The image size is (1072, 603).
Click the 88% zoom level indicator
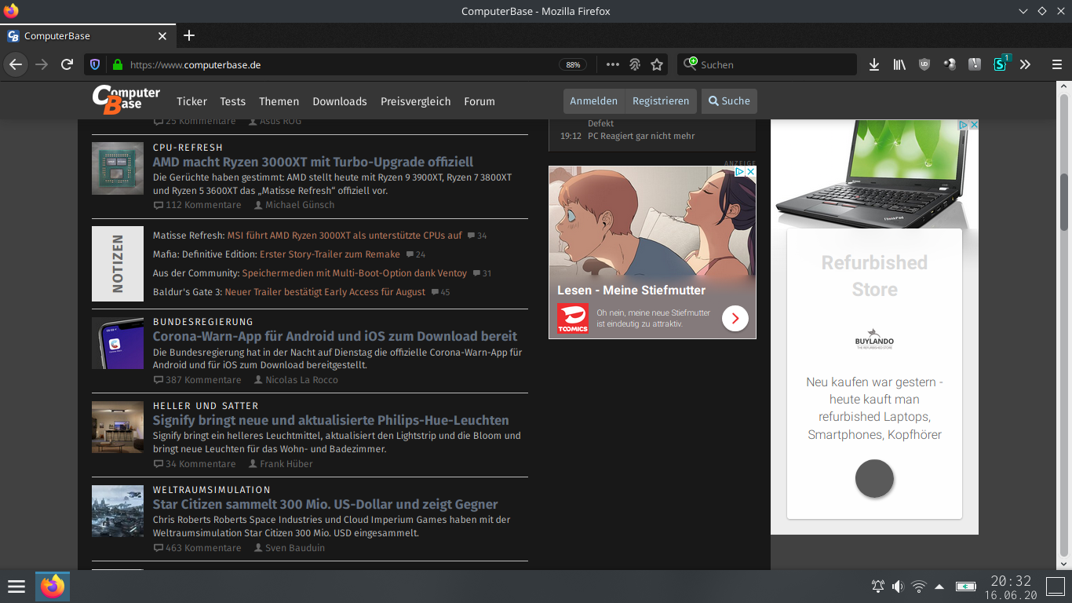(574, 65)
